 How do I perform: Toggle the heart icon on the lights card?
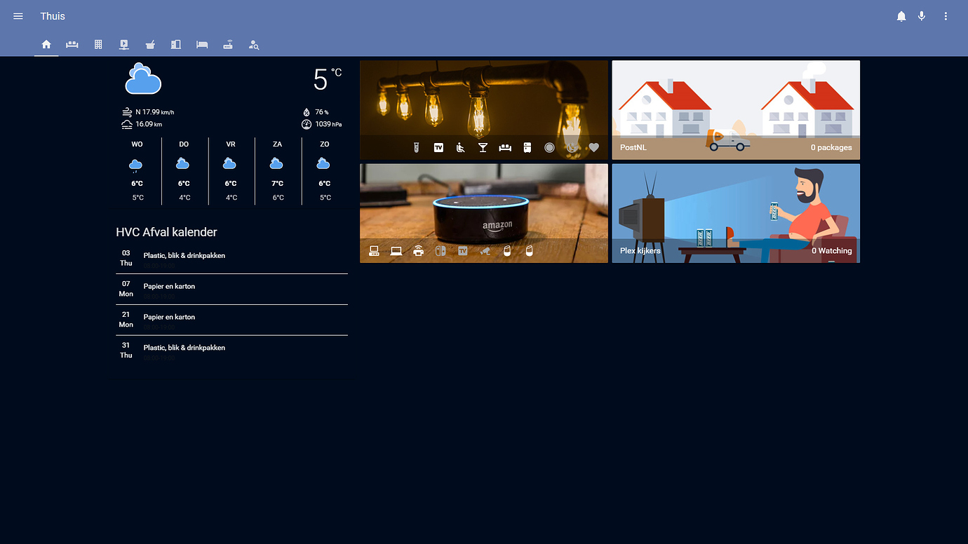pyautogui.click(x=594, y=147)
